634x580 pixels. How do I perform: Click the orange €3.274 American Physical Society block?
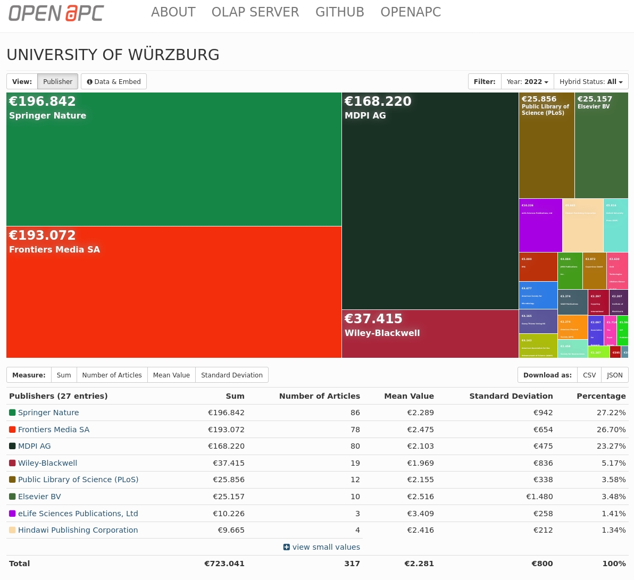coord(573,327)
